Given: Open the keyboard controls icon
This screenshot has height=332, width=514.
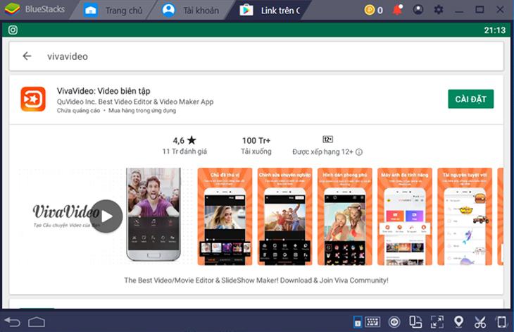Looking at the screenshot, I should coord(372,322).
